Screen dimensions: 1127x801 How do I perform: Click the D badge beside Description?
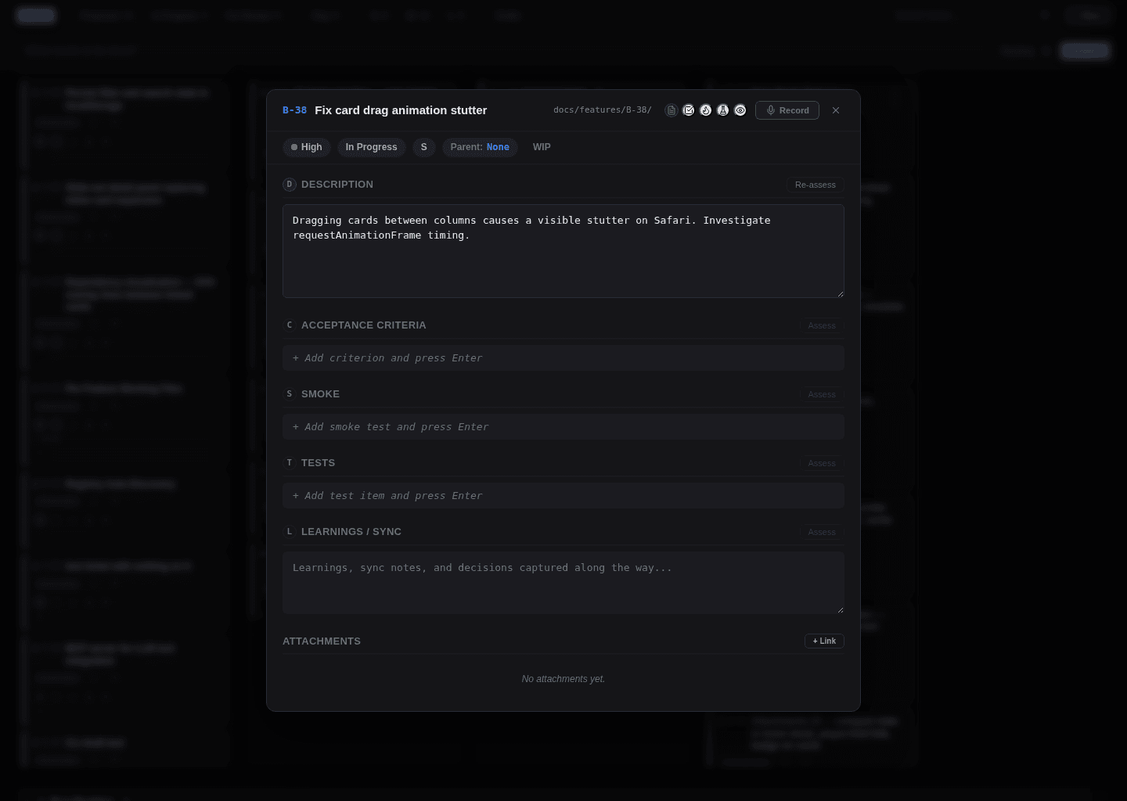pyautogui.click(x=289, y=185)
